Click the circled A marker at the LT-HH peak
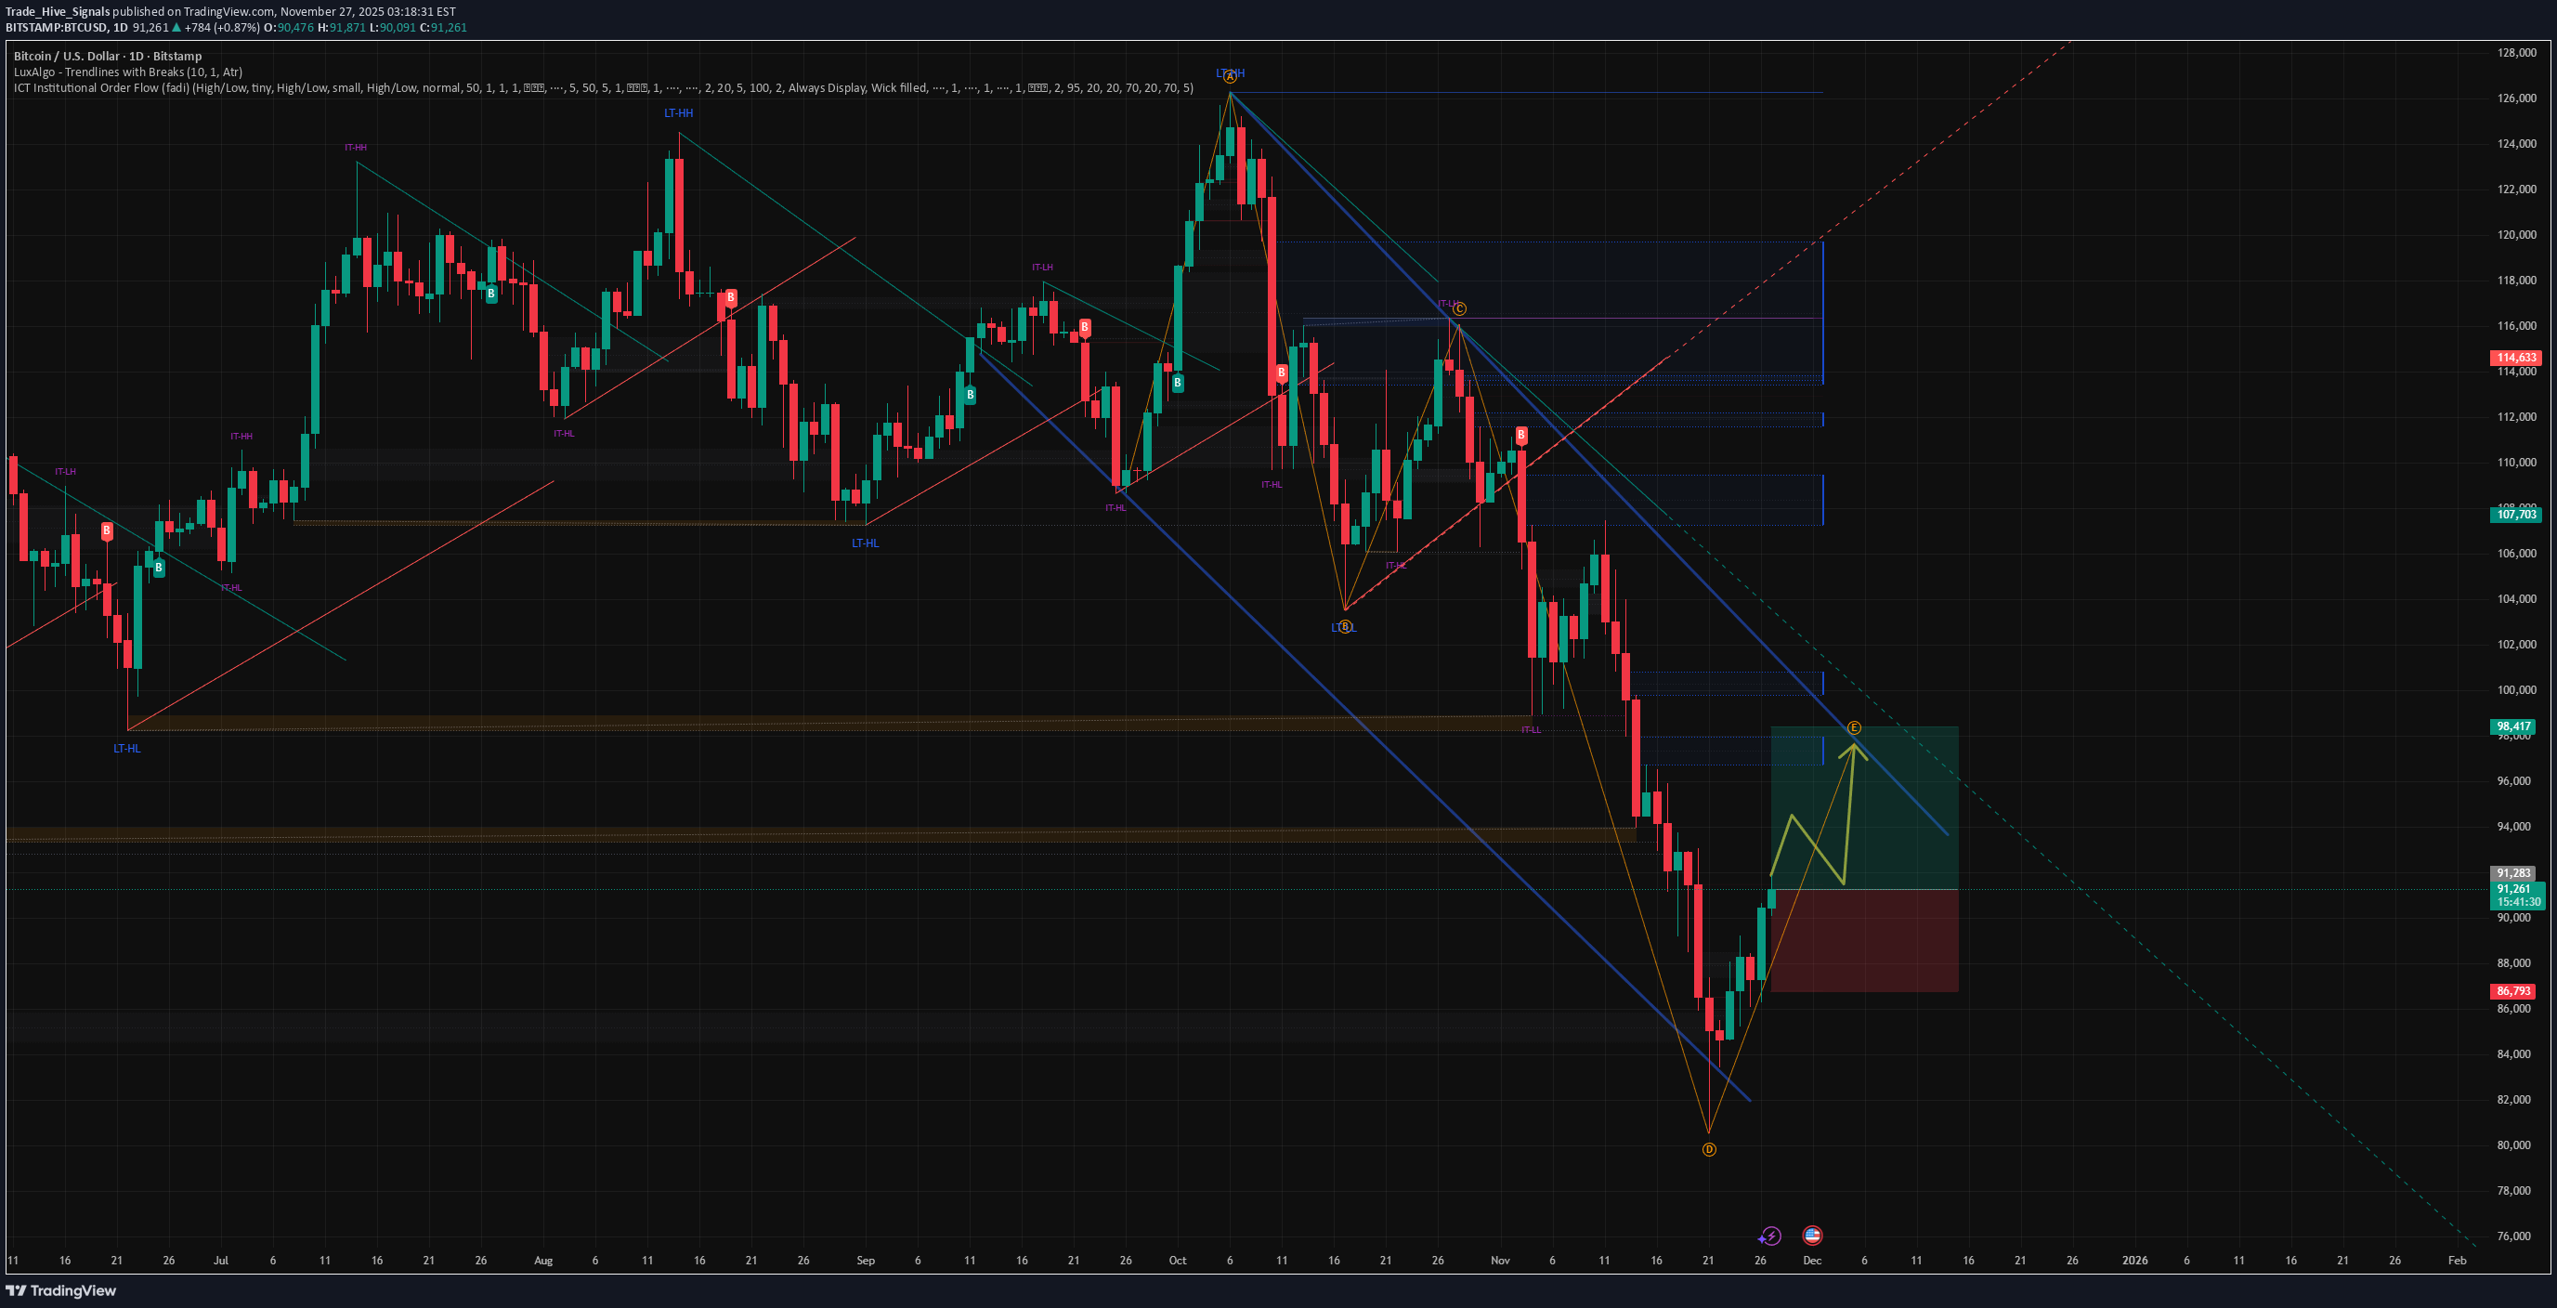 tap(1229, 78)
